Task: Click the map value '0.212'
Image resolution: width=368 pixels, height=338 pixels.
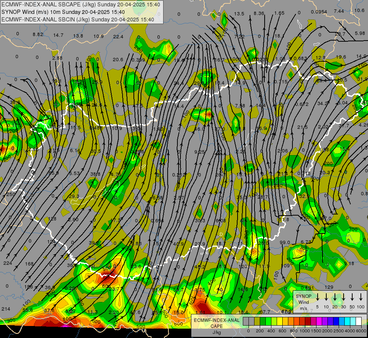Action: [x=179, y=175]
